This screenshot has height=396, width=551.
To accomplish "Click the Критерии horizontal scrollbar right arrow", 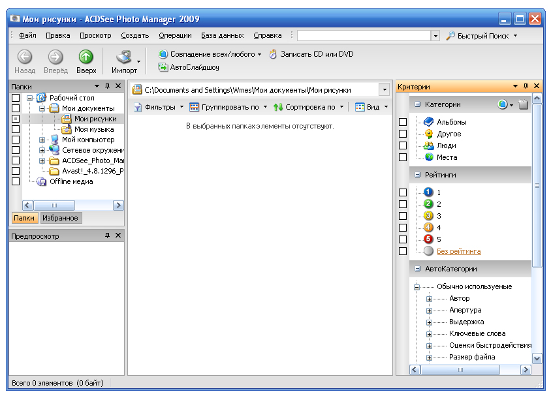I will pyautogui.click(x=526, y=370).
